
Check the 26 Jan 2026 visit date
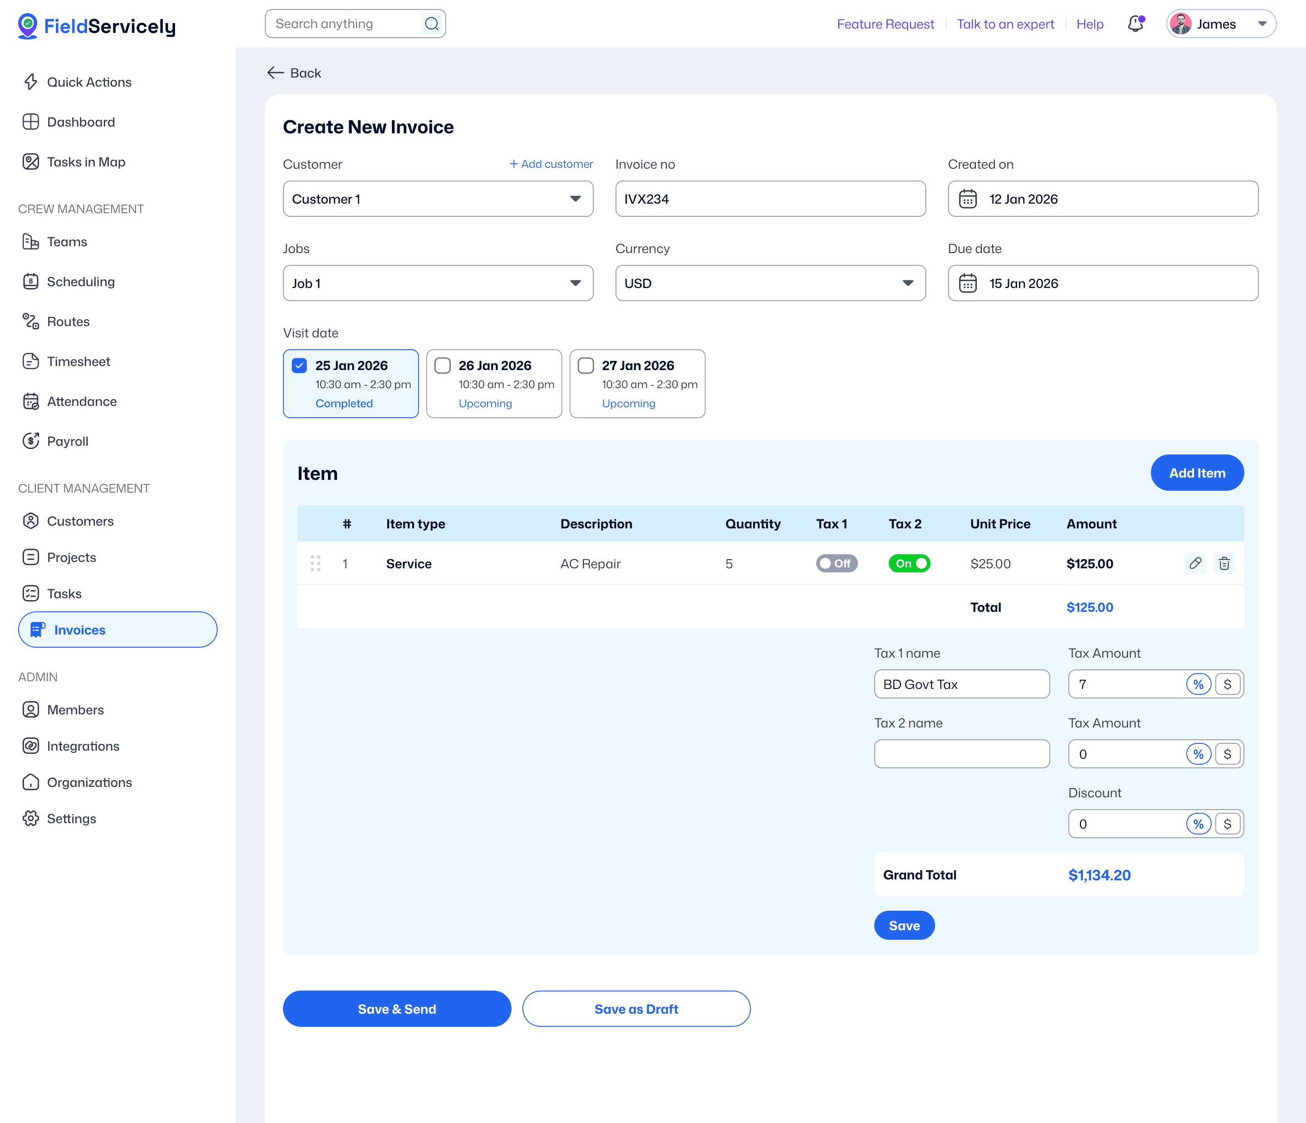pyautogui.click(x=443, y=366)
